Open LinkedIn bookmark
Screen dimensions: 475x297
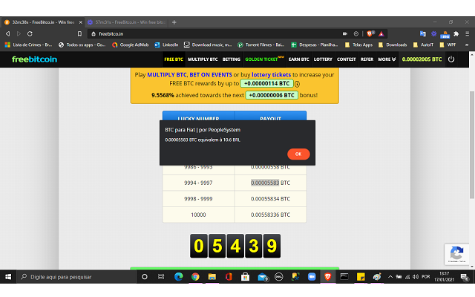(166, 45)
